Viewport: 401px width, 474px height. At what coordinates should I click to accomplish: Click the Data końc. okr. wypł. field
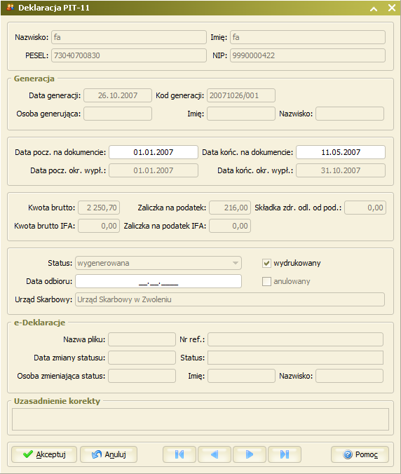(341, 170)
